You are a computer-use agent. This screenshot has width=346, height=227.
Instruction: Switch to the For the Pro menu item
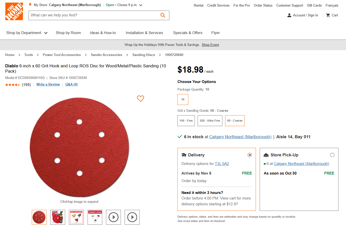(x=241, y=5)
